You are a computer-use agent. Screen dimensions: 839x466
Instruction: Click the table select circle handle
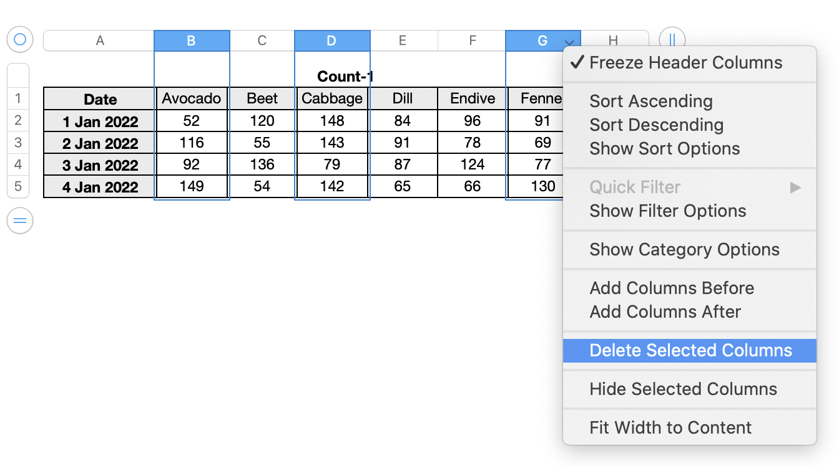19,40
